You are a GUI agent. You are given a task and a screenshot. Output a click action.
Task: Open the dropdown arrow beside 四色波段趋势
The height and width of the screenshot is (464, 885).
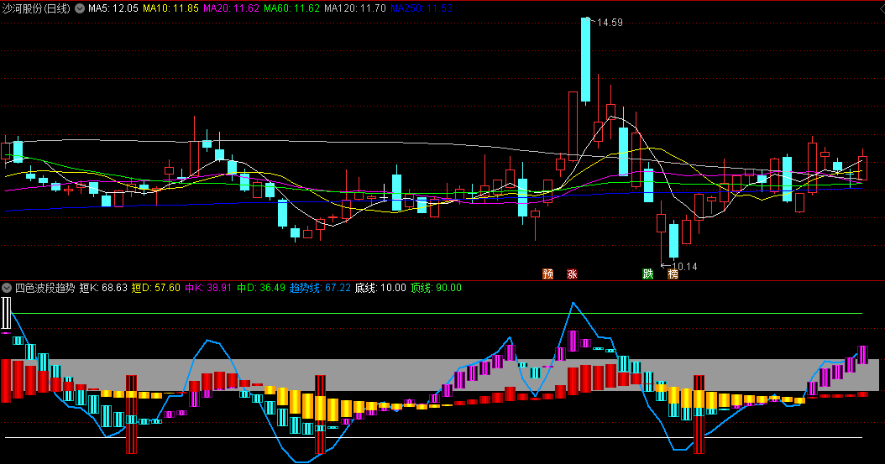[x=6, y=288]
